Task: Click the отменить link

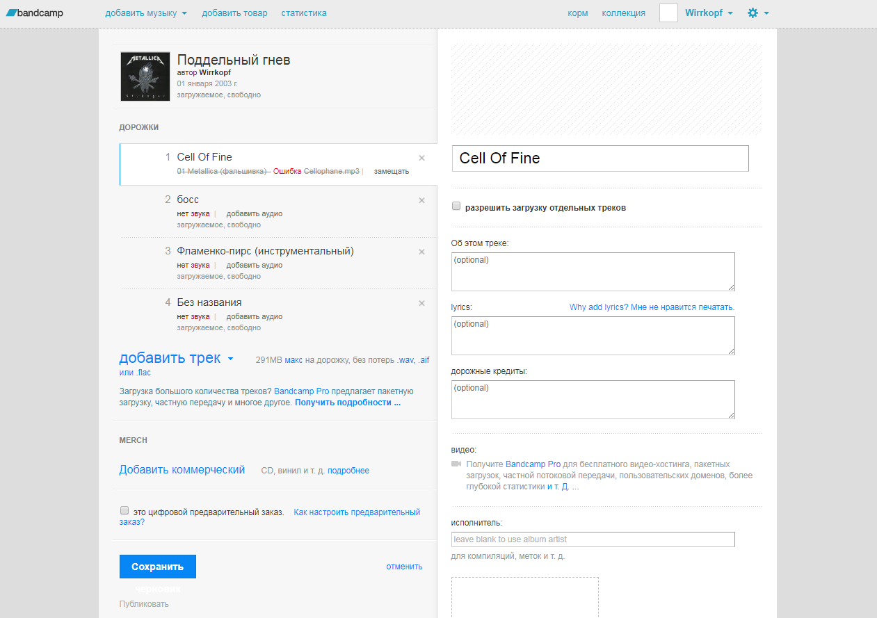Action: pos(404,567)
